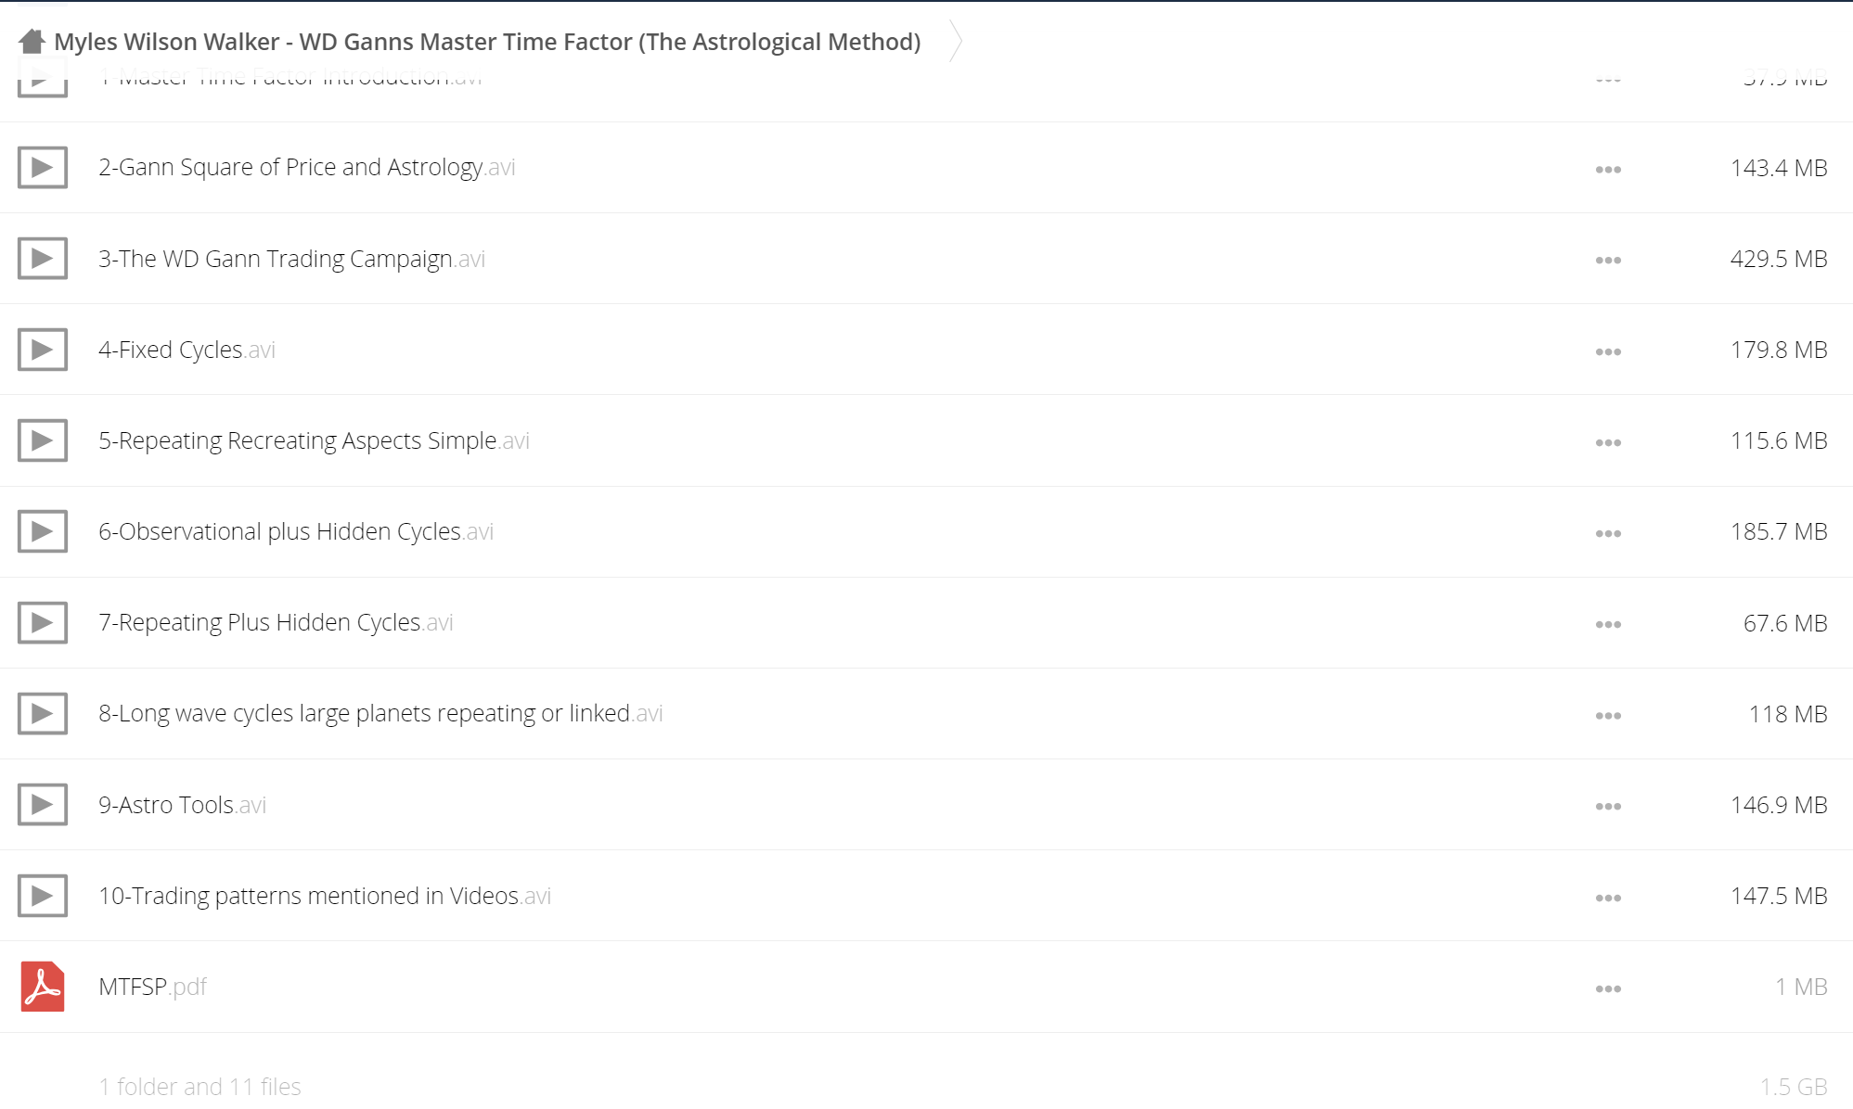
Task: Click video icon for 3-The WD Gann Trading Campaign
Action: coord(43,259)
